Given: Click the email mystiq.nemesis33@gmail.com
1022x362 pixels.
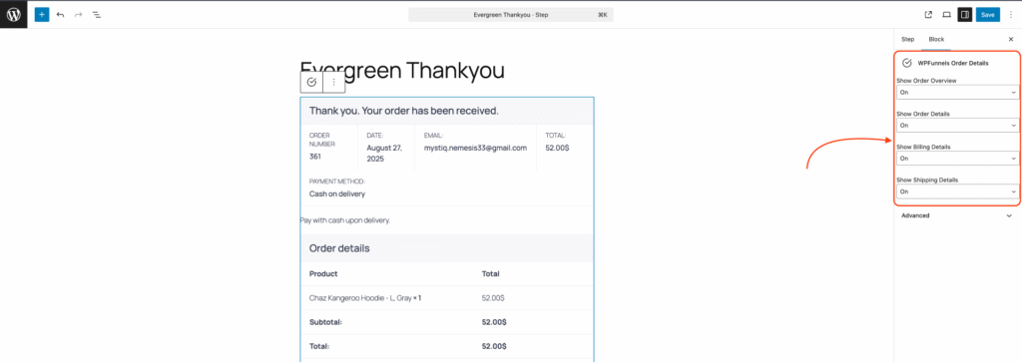Looking at the screenshot, I should click(475, 148).
